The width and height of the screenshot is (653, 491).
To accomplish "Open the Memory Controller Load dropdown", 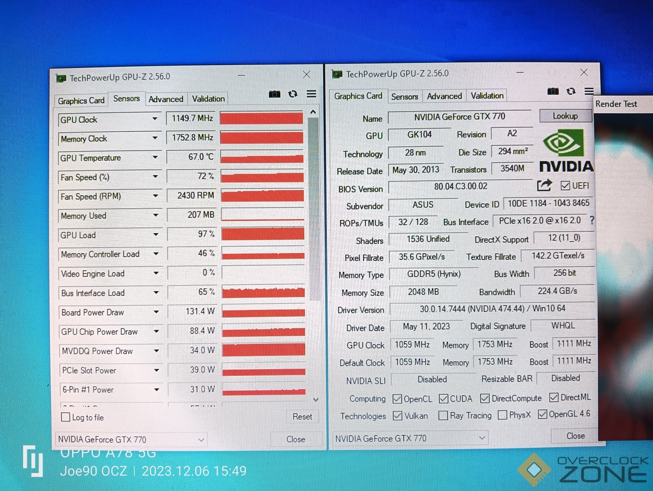I will click(156, 254).
